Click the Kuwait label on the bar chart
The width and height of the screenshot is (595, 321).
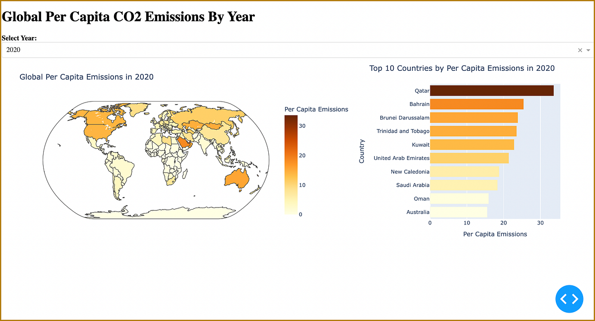420,145
